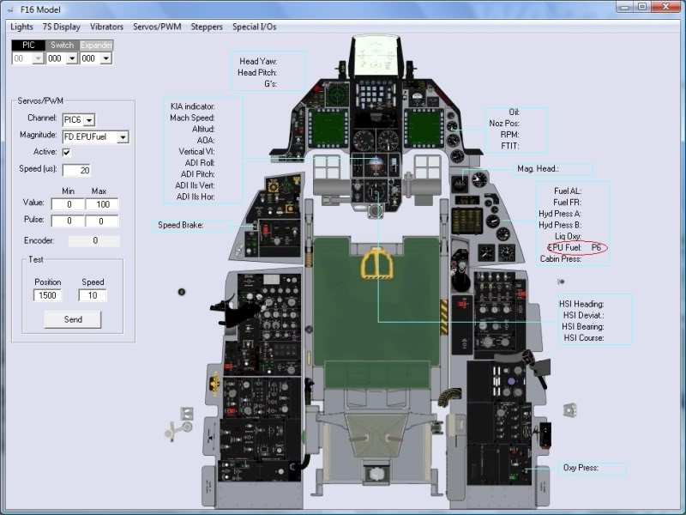The height and width of the screenshot is (515, 686).
Task: Click the Vertical VI label
Action: pyautogui.click(x=196, y=152)
